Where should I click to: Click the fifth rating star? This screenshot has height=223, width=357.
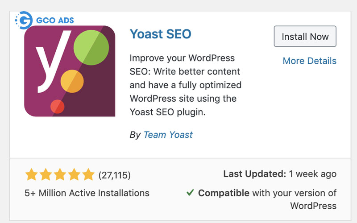click(88, 174)
